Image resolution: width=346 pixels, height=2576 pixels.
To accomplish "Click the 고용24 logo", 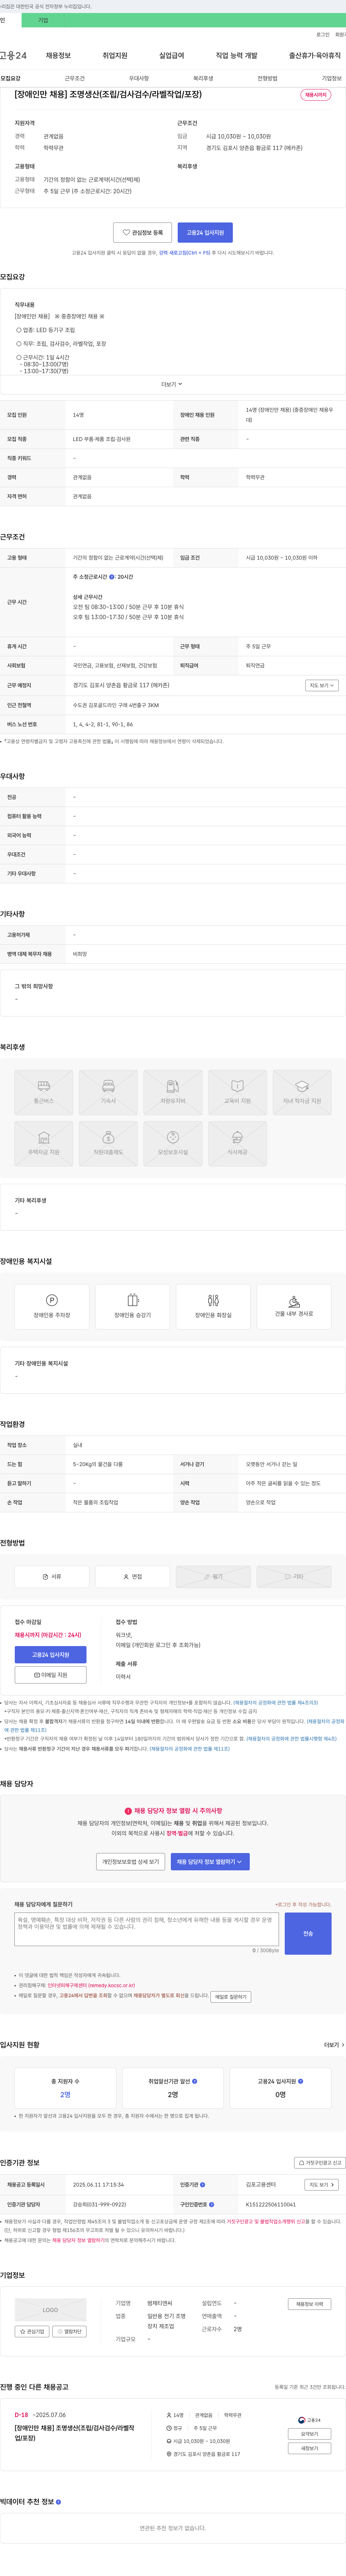I will click(x=13, y=56).
